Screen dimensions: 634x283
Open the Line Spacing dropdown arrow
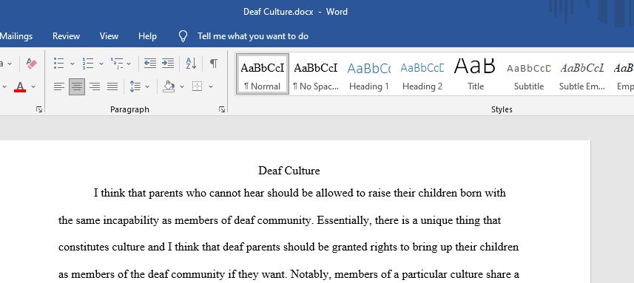(147, 86)
